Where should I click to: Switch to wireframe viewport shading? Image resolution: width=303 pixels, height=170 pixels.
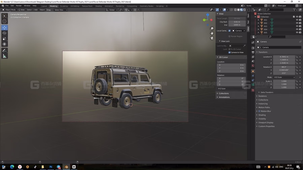tap(235, 10)
